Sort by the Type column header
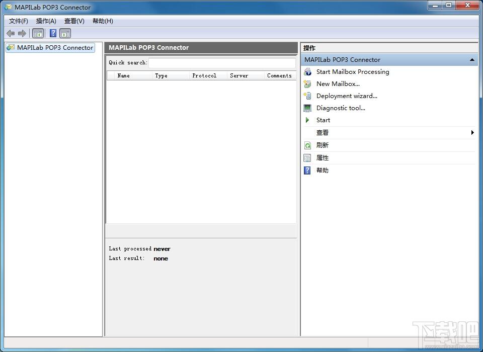 click(x=171, y=75)
